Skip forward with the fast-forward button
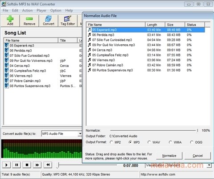The width and height of the screenshot is (214, 179). (37, 165)
